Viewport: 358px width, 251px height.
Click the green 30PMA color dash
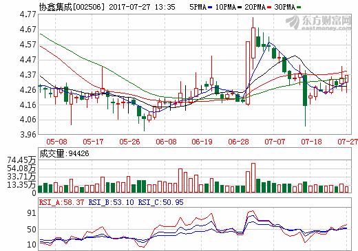pos(299,8)
